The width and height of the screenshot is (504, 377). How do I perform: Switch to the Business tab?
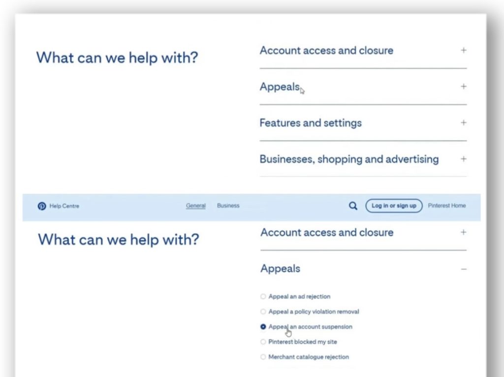228,206
